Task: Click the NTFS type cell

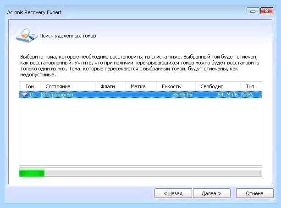Action: pyautogui.click(x=247, y=95)
